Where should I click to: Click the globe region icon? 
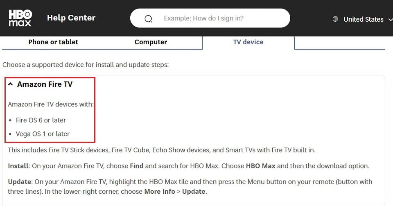(335, 19)
